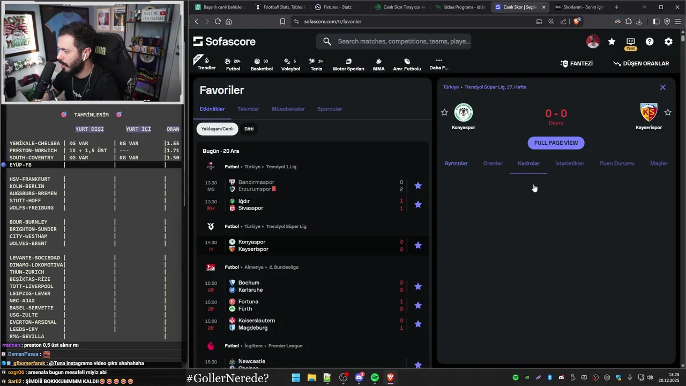
Task: Toggle favorite star beside Kayserispor crest
Action: pos(668,112)
